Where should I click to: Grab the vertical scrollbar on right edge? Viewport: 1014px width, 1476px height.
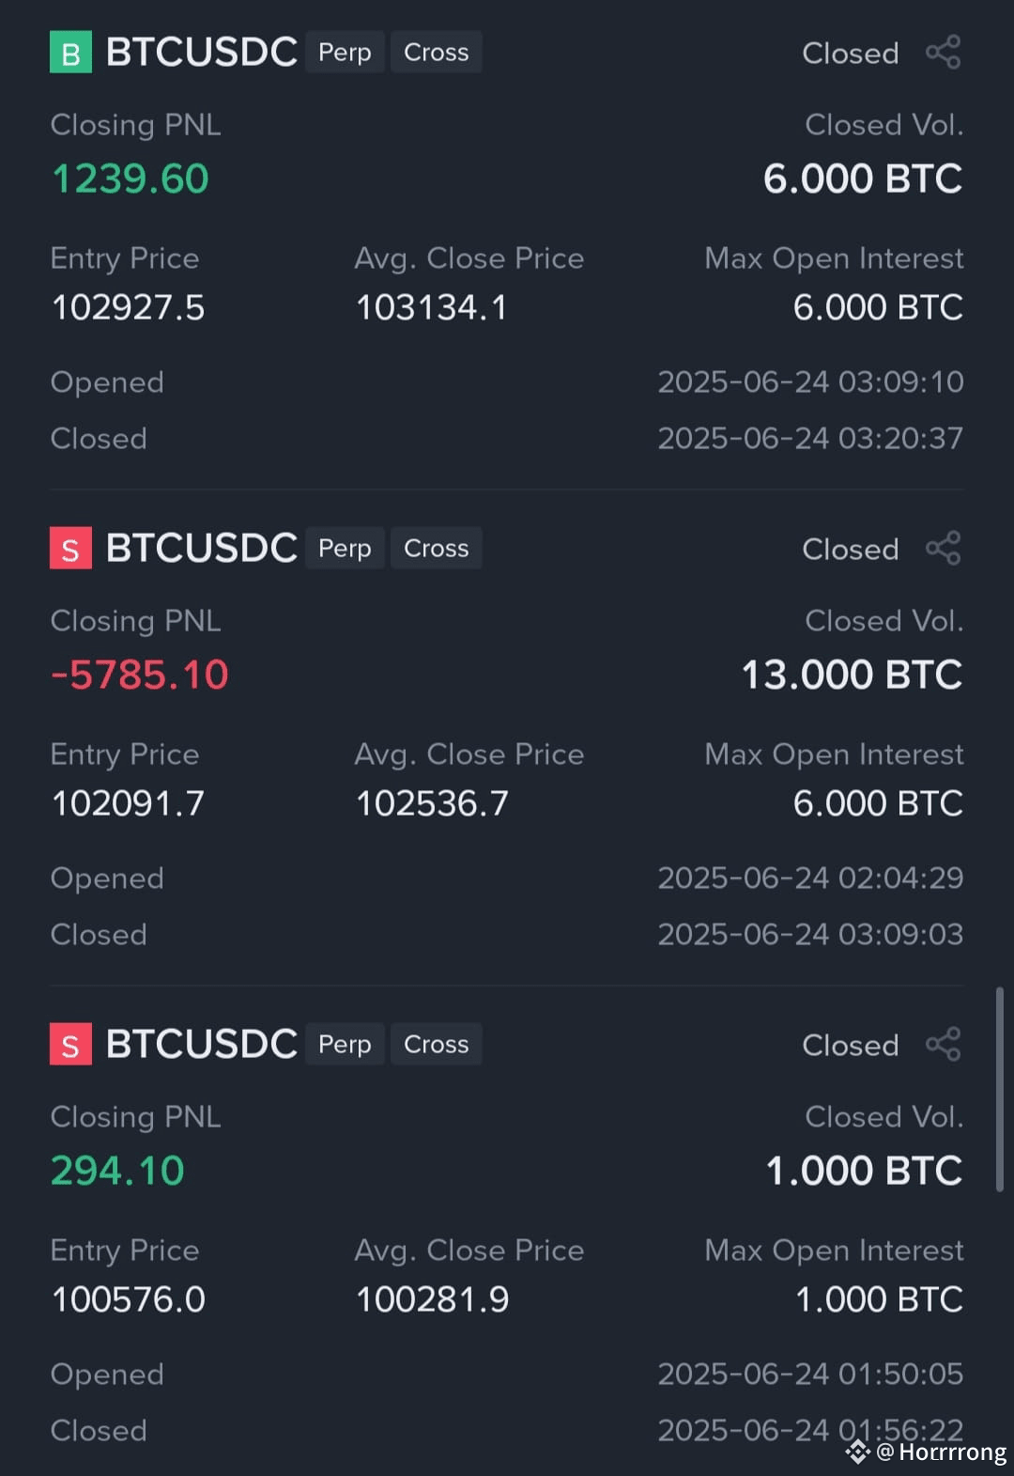coord(1000,1090)
